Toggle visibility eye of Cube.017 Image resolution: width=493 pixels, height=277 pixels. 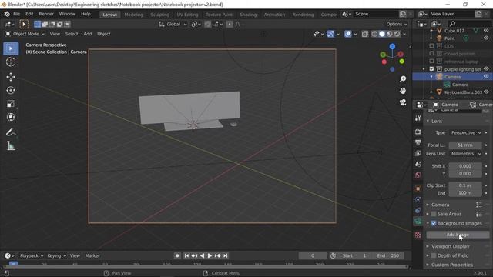[486, 31]
